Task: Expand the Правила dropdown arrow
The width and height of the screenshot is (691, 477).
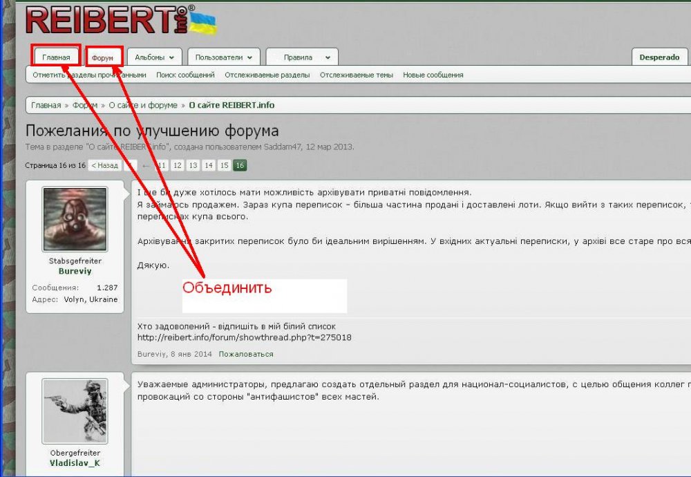Action: (x=328, y=57)
